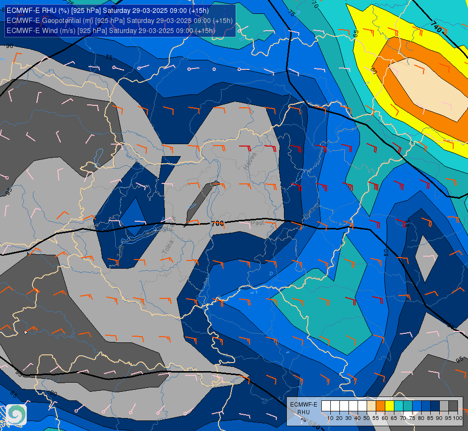Click the RHU label in the legend box
Screen dimensions: 468x431
304,412
